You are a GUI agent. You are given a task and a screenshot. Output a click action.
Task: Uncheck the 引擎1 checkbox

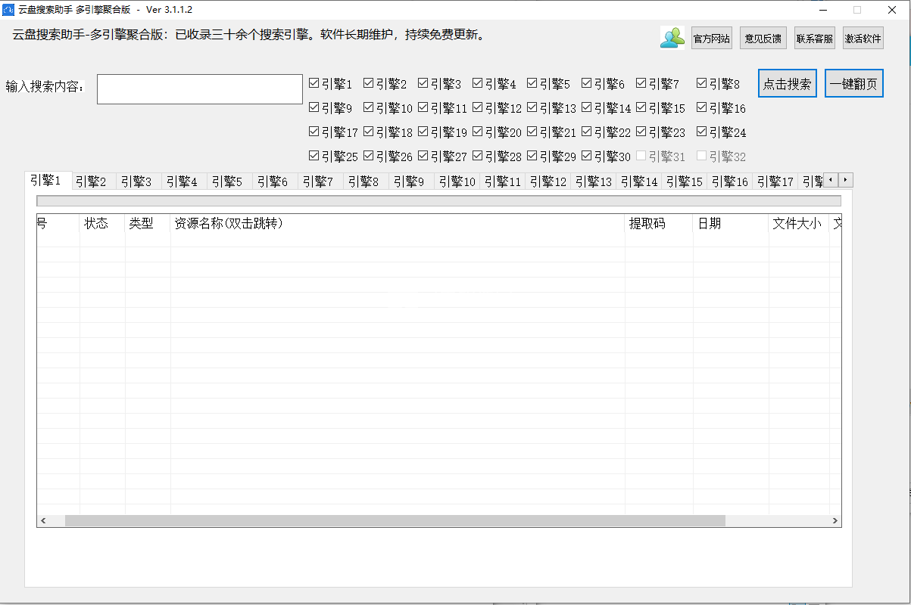(x=314, y=83)
